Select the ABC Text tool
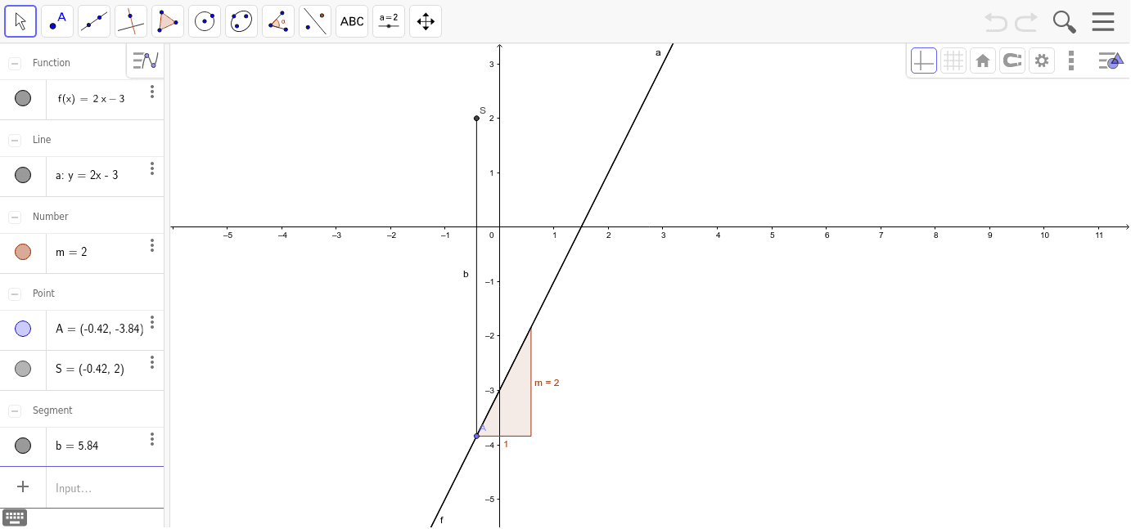1131x529 pixels. [x=352, y=21]
